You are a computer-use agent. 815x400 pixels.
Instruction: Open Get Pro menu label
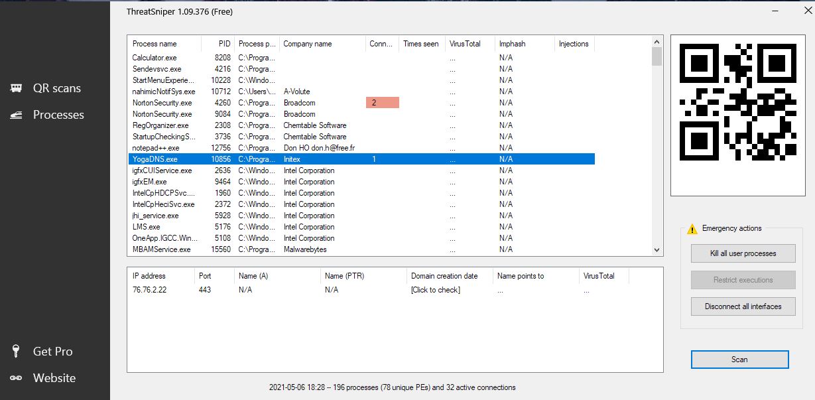click(53, 352)
